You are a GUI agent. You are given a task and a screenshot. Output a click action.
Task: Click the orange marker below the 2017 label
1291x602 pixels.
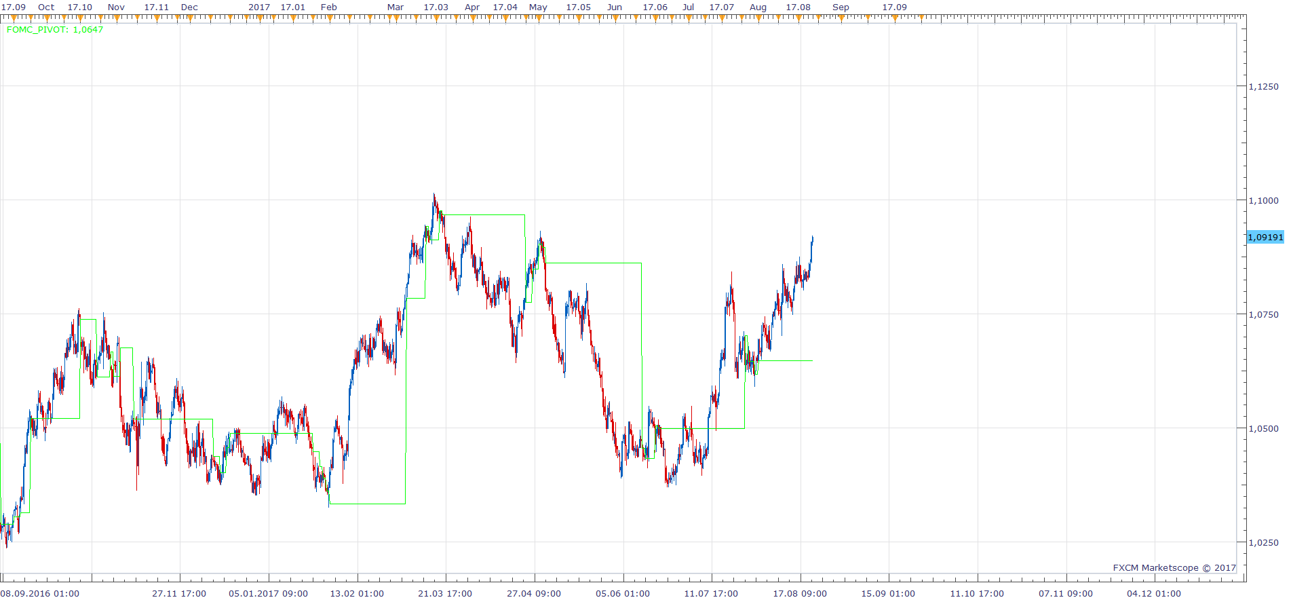[x=259, y=19]
